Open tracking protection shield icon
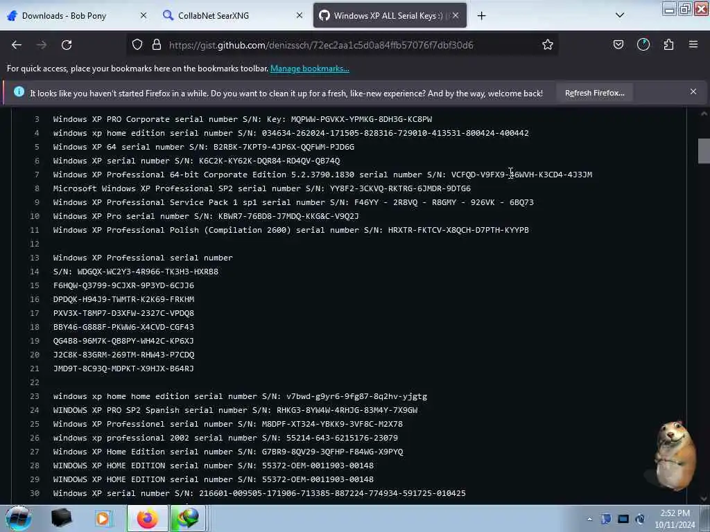The width and height of the screenshot is (710, 532). tap(137, 45)
